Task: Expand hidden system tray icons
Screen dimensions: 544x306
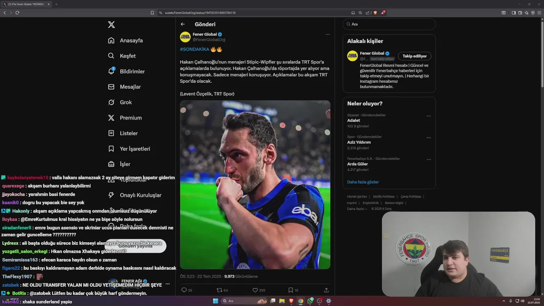Action: (x=504, y=301)
